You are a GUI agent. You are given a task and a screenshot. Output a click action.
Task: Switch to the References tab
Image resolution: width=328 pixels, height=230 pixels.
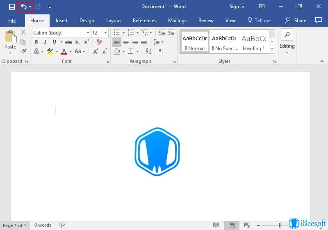click(x=145, y=21)
